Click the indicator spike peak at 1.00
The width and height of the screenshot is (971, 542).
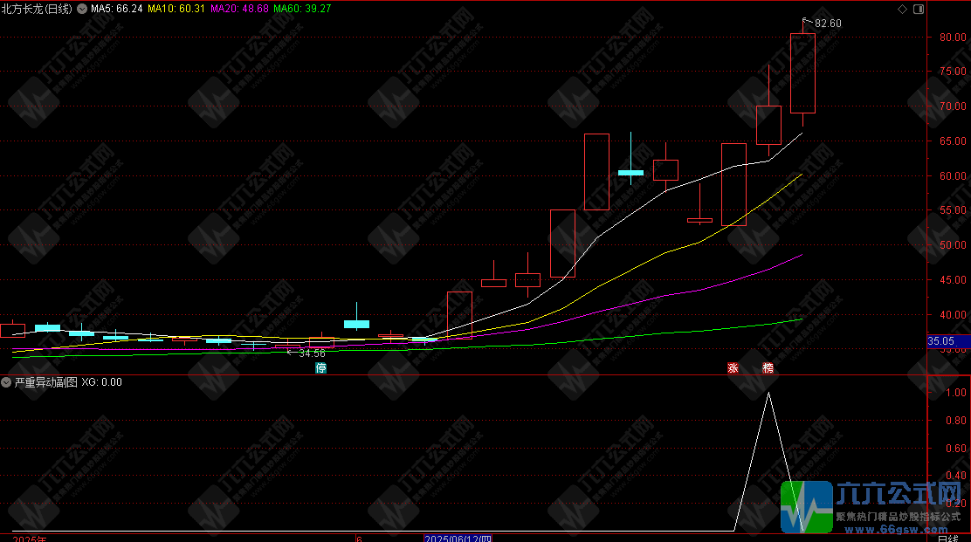tap(768, 394)
